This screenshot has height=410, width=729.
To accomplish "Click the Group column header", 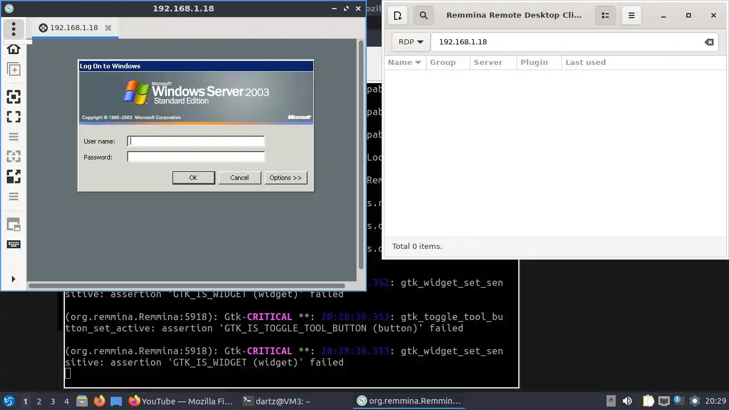I will tap(449, 63).
